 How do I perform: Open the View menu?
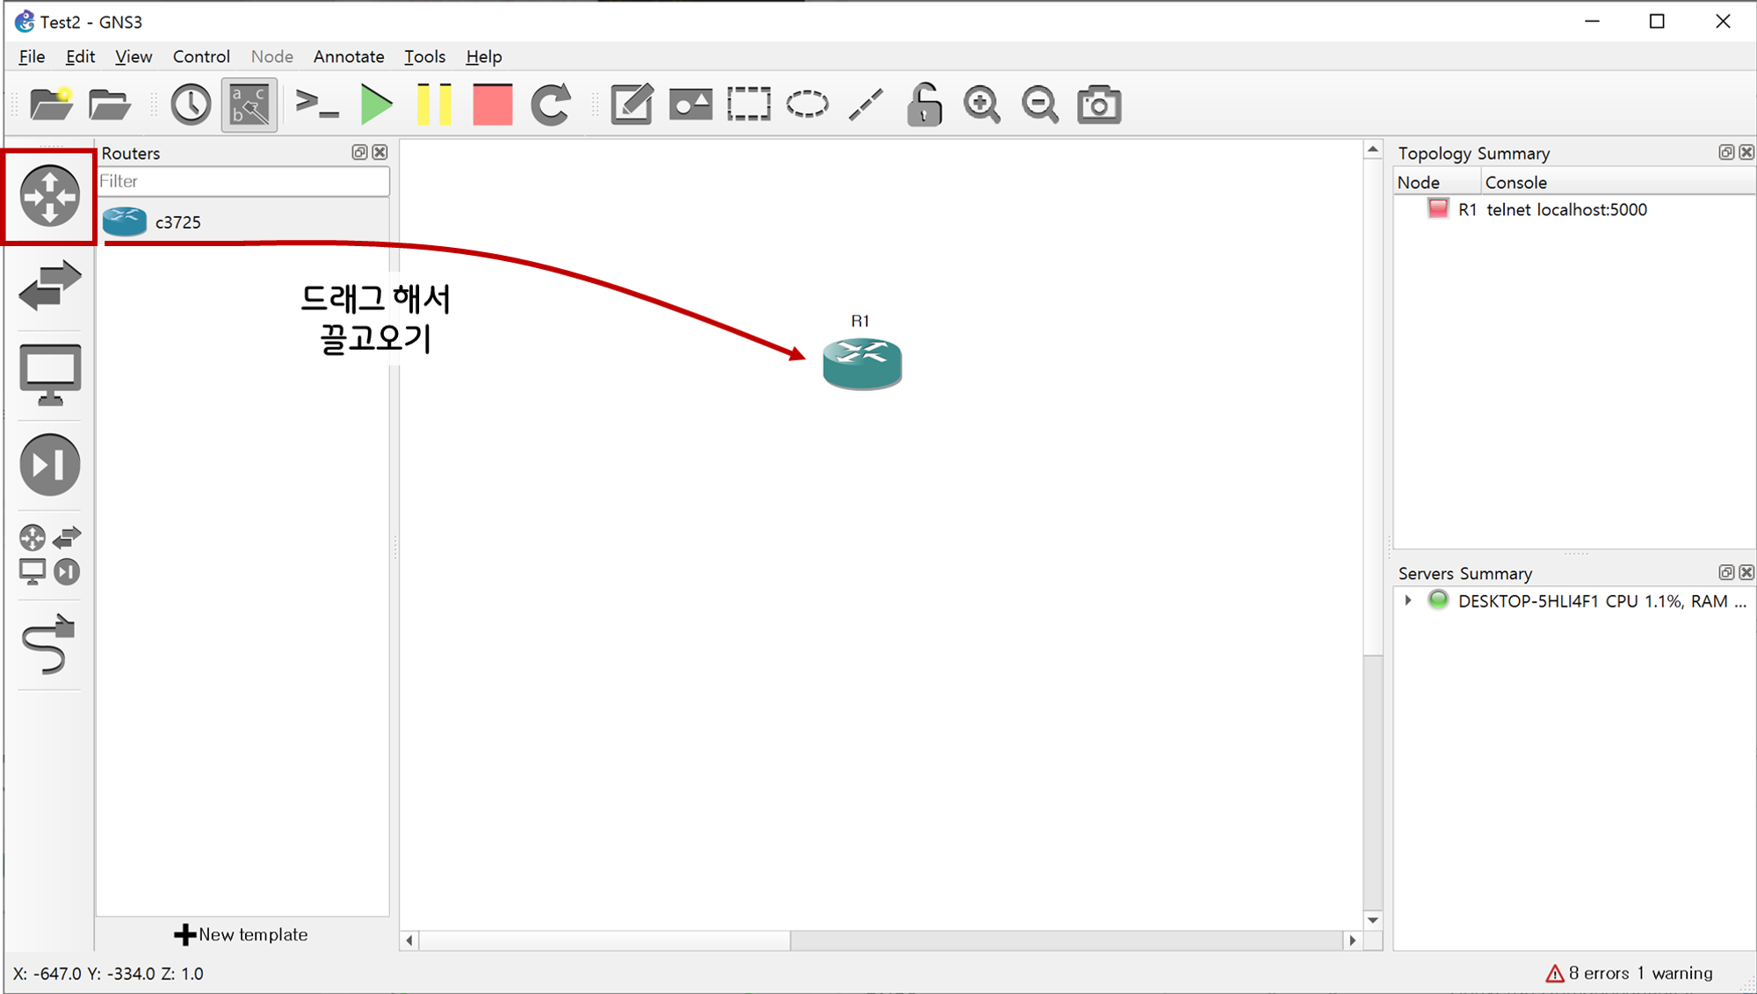pos(134,56)
